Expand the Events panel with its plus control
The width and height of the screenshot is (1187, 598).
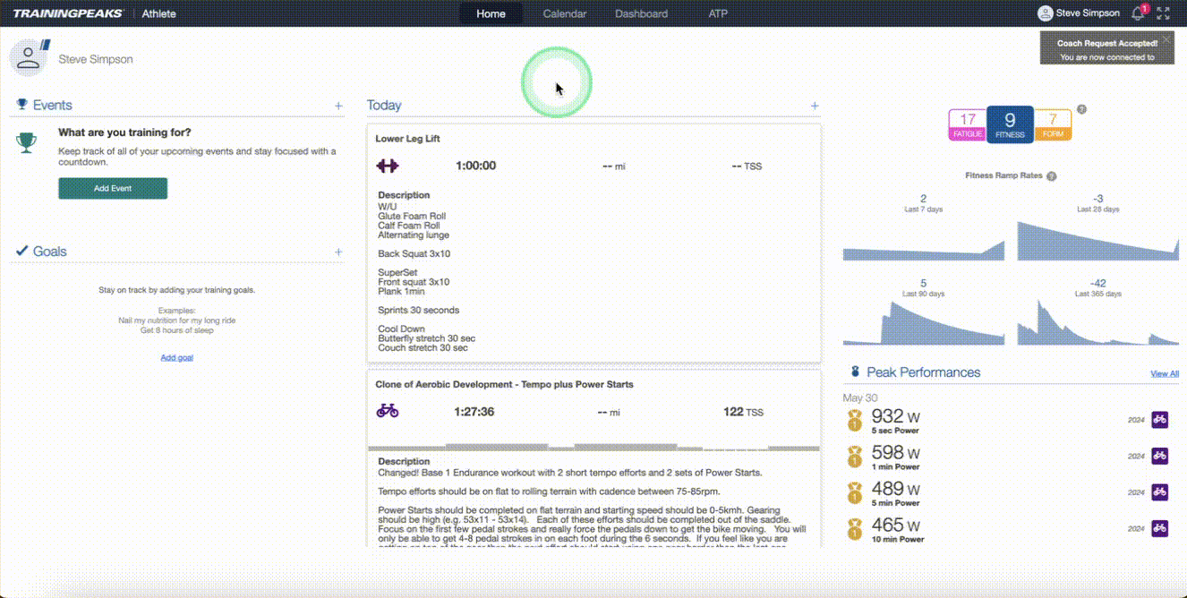point(340,104)
